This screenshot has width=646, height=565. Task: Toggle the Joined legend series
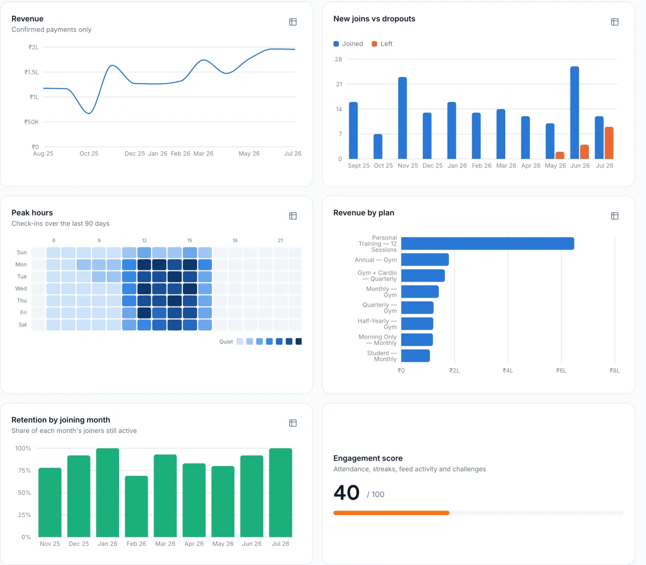tap(348, 44)
